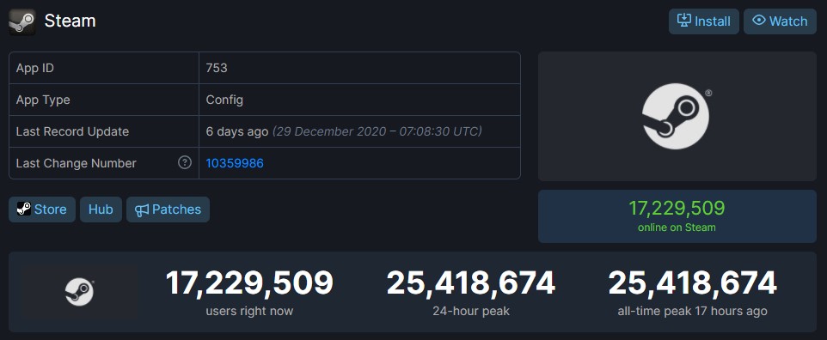Click the Watch text label
This screenshot has width=827, height=340.
[788, 21]
